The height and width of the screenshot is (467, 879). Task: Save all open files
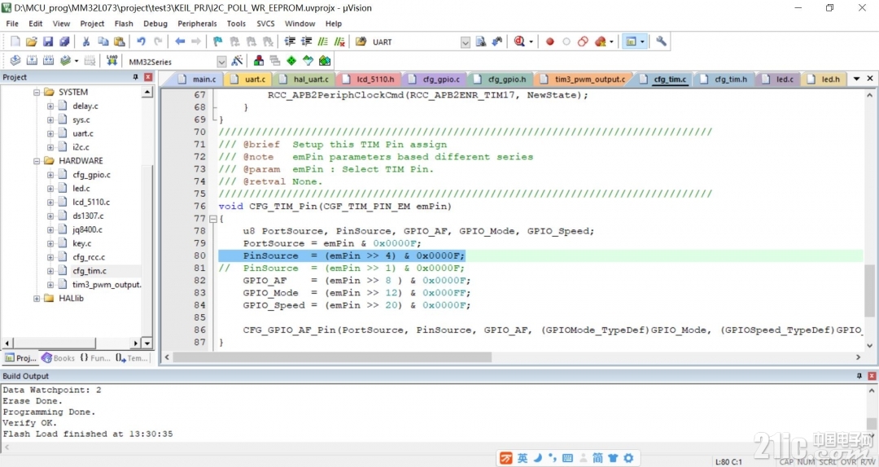coord(64,41)
